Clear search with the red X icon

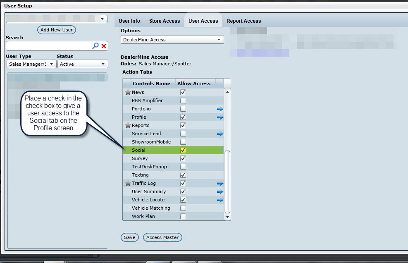104,46
